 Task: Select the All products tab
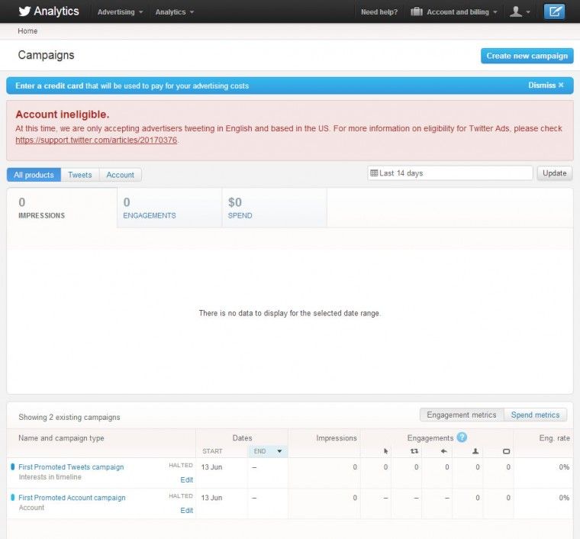tap(34, 175)
